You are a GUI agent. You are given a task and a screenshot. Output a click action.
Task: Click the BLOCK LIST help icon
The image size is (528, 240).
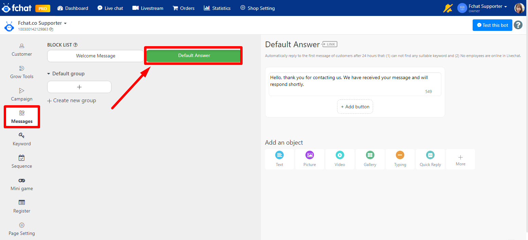click(75, 45)
